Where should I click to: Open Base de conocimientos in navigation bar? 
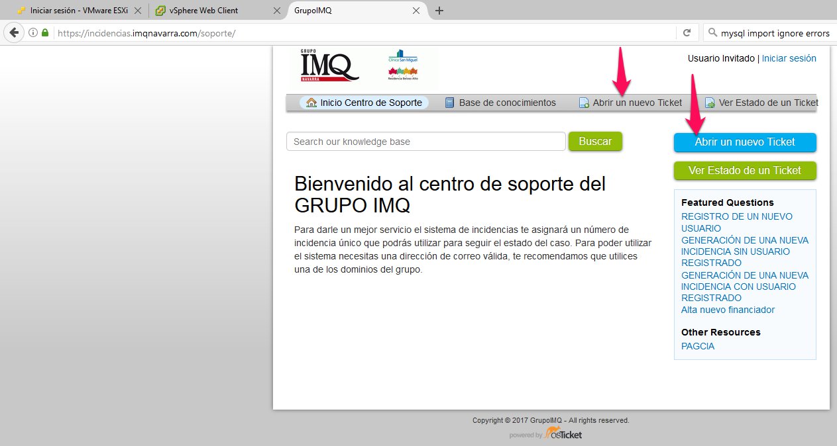coord(500,103)
